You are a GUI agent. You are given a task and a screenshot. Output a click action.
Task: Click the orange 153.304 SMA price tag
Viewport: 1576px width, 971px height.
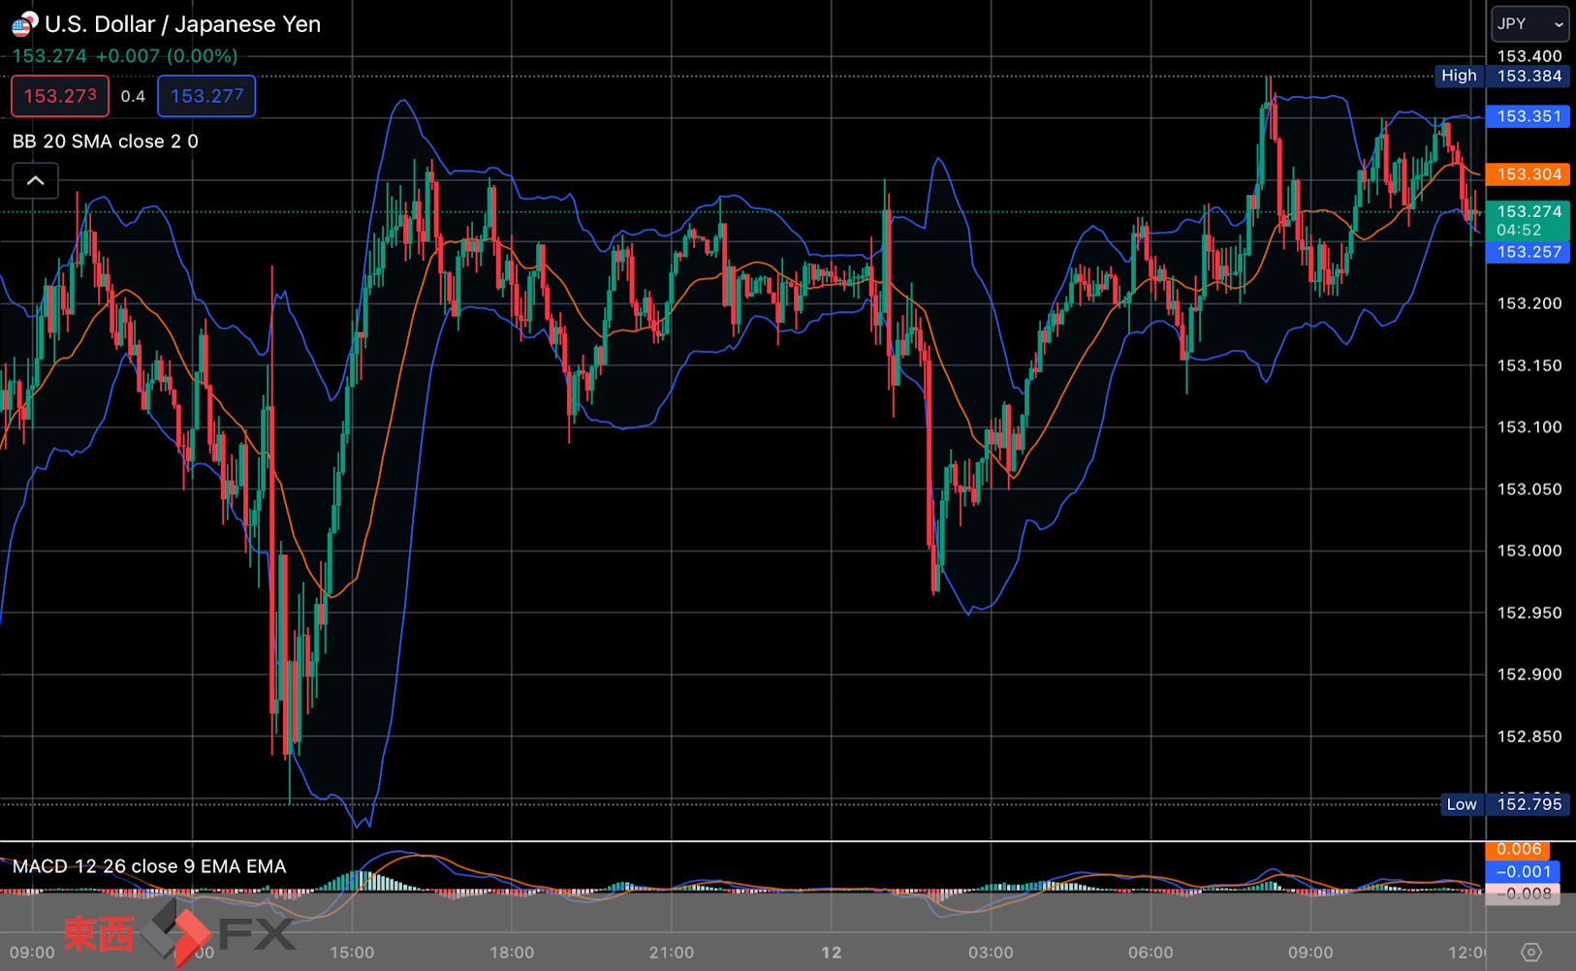1529,174
